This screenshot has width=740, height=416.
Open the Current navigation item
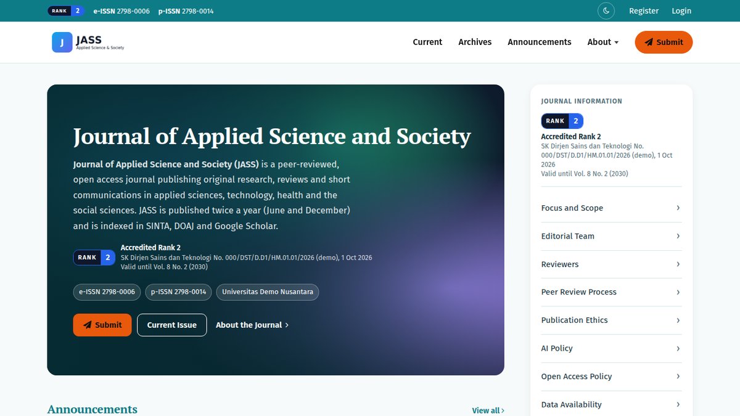(427, 42)
